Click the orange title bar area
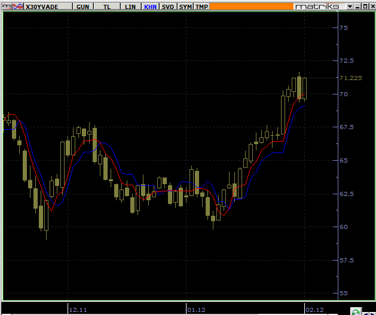 pyautogui.click(x=252, y=7)
